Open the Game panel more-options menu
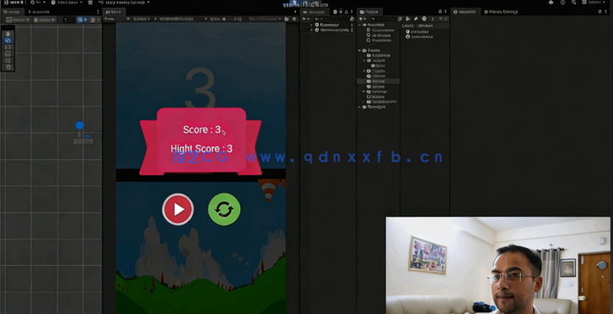The width and height of the screenshot is (613, 314). [x=294, y=12]
